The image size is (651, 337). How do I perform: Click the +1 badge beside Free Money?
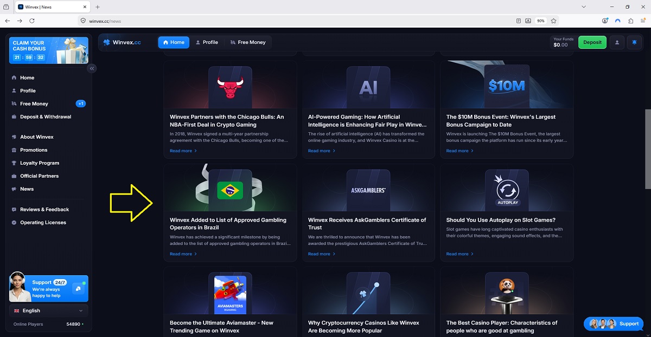point(80,103)
